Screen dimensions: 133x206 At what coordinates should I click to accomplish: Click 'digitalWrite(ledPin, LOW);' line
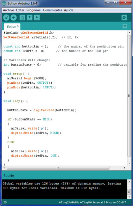(x=35, y=156)
